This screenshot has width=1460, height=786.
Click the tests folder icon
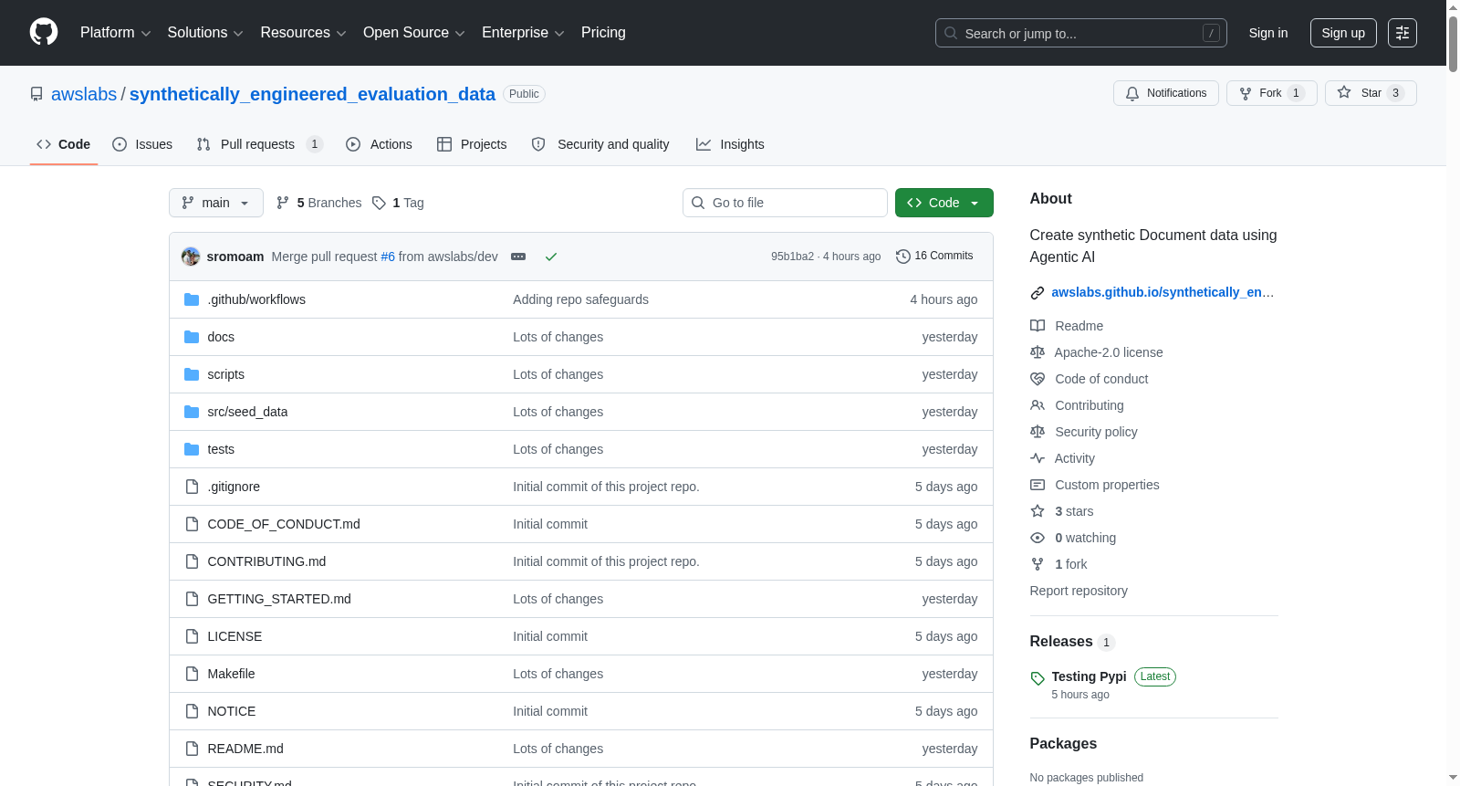(192, 449)
